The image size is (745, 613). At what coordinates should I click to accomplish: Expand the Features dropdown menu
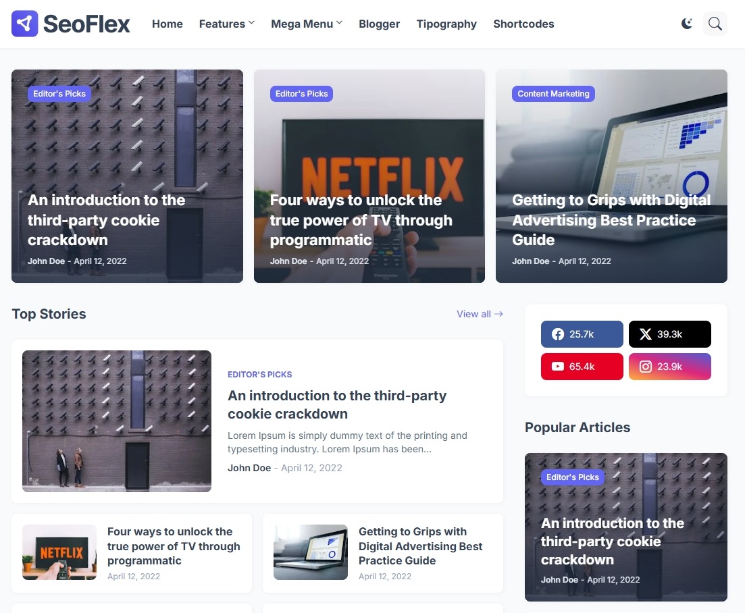(227, 24)
